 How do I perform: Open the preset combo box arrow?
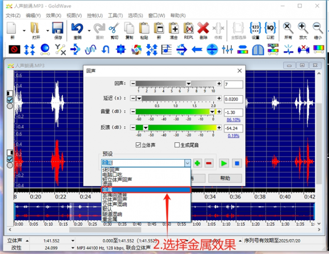(187, 163)
